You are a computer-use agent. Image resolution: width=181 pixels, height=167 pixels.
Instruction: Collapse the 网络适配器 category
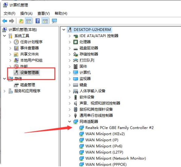(70, 122)
